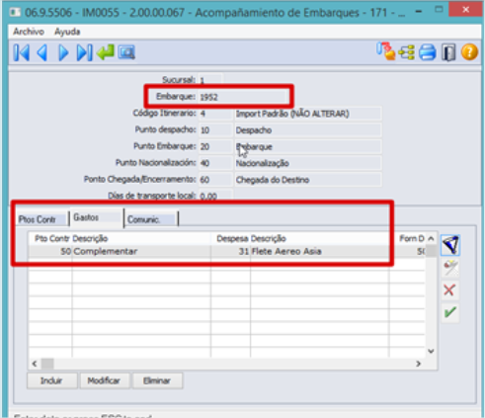Confirm with the green checkmark icon
Viewport: 485px width, 418px height.
pos(449,312)
